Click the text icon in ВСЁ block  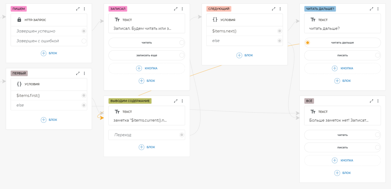(x=313, y=112)
